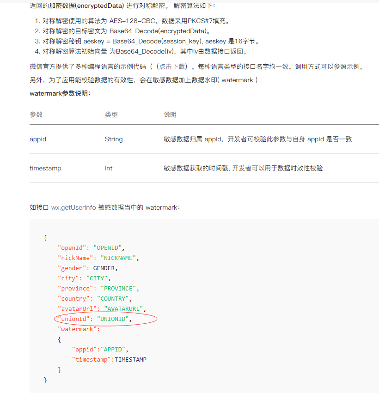
Task: Select the 'timestamp' cell in parameter table
Action: (45, 168)
